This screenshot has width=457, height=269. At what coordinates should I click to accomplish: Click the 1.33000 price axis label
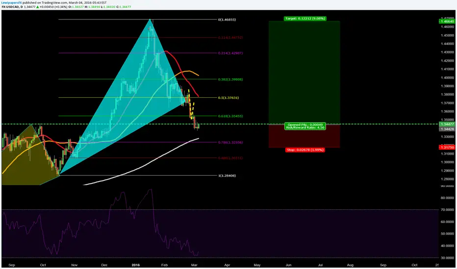[447, 136]
